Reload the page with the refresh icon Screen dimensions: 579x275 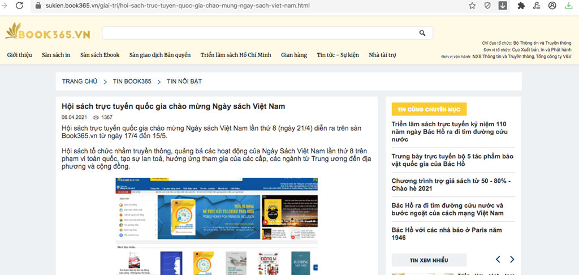point(20,6)
